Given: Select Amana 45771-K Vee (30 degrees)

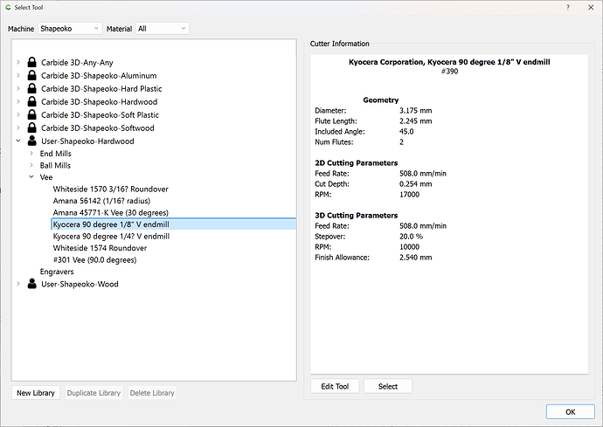Looking at the screenshot, I should pos(110,213).
